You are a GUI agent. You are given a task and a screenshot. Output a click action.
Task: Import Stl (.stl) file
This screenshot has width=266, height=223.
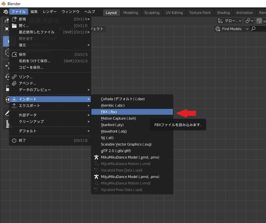click(x=132, y=138)
